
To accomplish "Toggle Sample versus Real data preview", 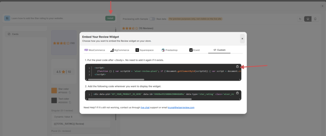I will pos(152,19).
